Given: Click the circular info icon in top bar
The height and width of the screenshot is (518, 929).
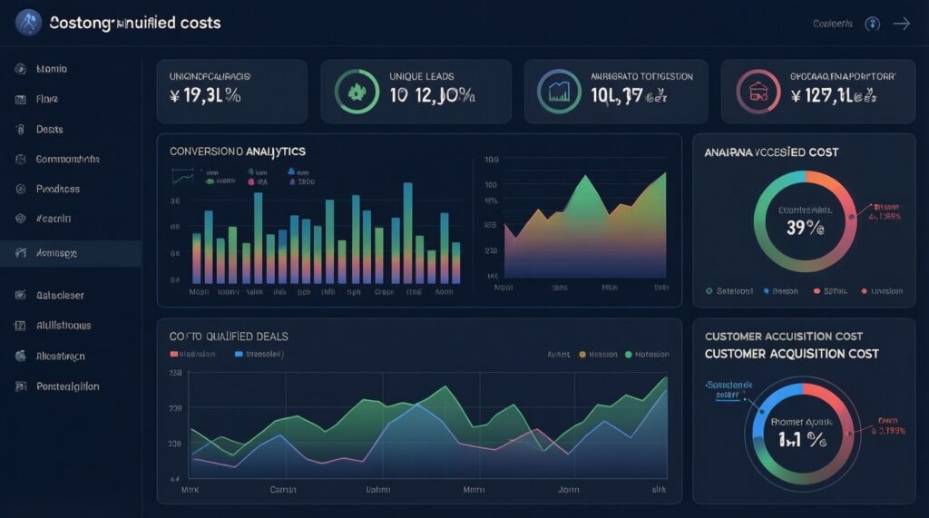Looking at the screenshot, I should [x=873, y=24].
